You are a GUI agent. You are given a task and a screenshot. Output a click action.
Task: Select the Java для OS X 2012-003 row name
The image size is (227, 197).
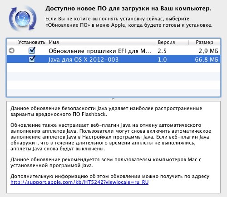pyautogui.click(x=84, y=59)
